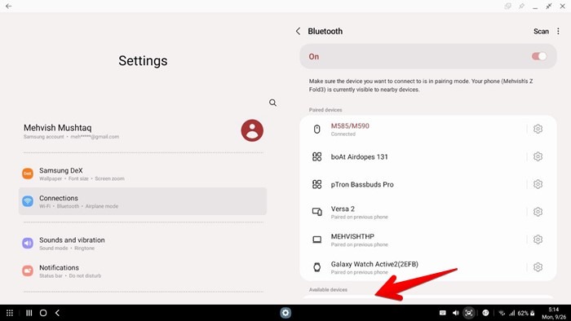
Task: Select the MEHVISHTHP laptop entry
Action: (x=414, y=240)
